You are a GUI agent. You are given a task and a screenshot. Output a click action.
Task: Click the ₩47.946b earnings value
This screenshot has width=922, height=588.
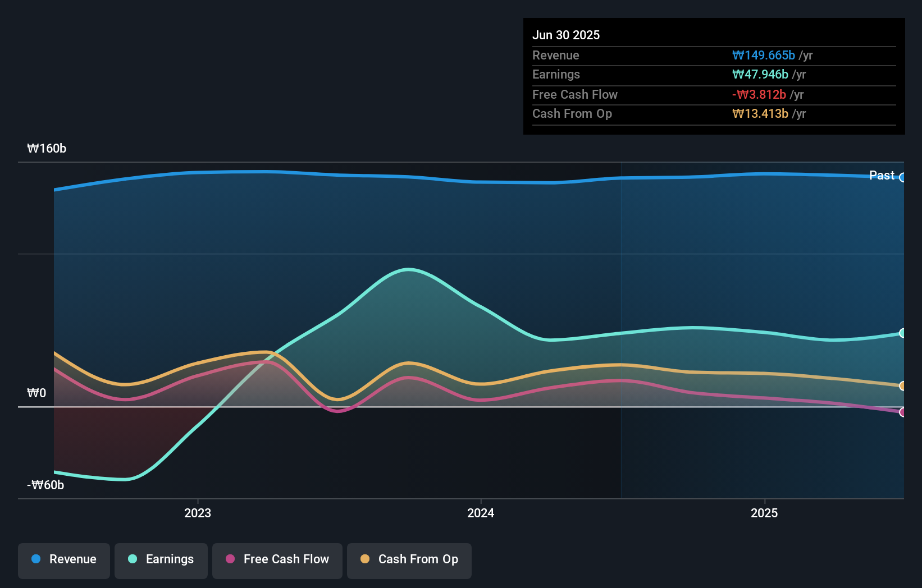click(x=760, y=75)
